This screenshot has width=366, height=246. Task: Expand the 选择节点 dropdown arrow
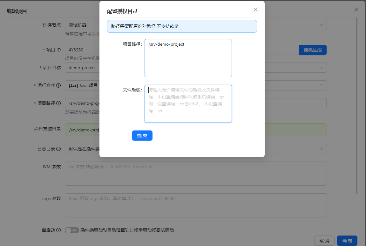coord(321,25)
